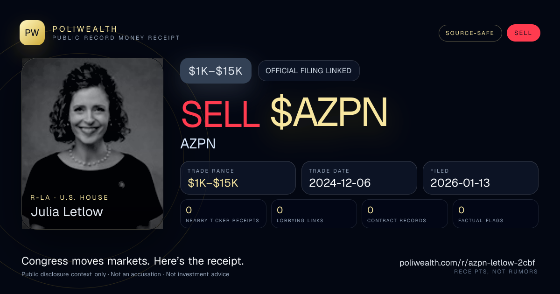Open the NEARBY TICKER RECEIPTS counter
This screenshot has height=294, width=560.
(x=224, y=214)
